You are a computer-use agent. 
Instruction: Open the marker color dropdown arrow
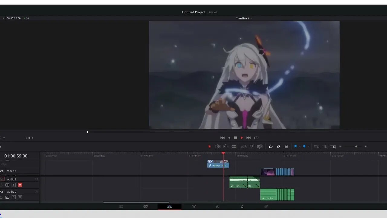308,147
